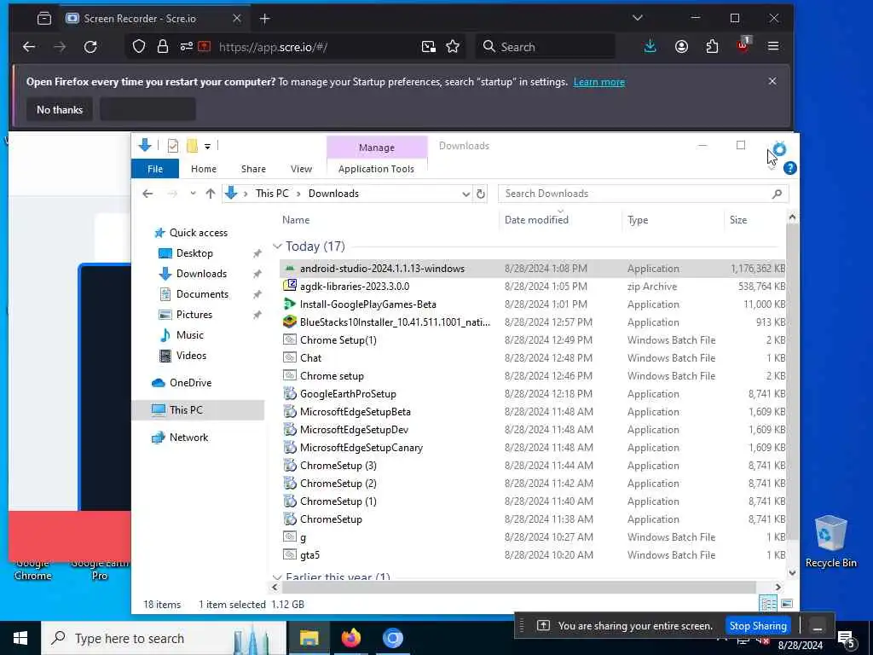Click the Manage contextual tab
Viewport: 873px width, 655px height.
coord(376,148)
